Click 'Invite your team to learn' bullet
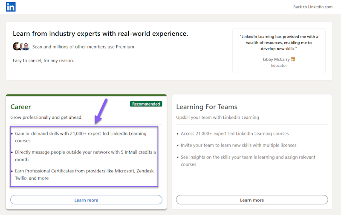This screenshot has height=215, width=341. click(x=239, y=145)
